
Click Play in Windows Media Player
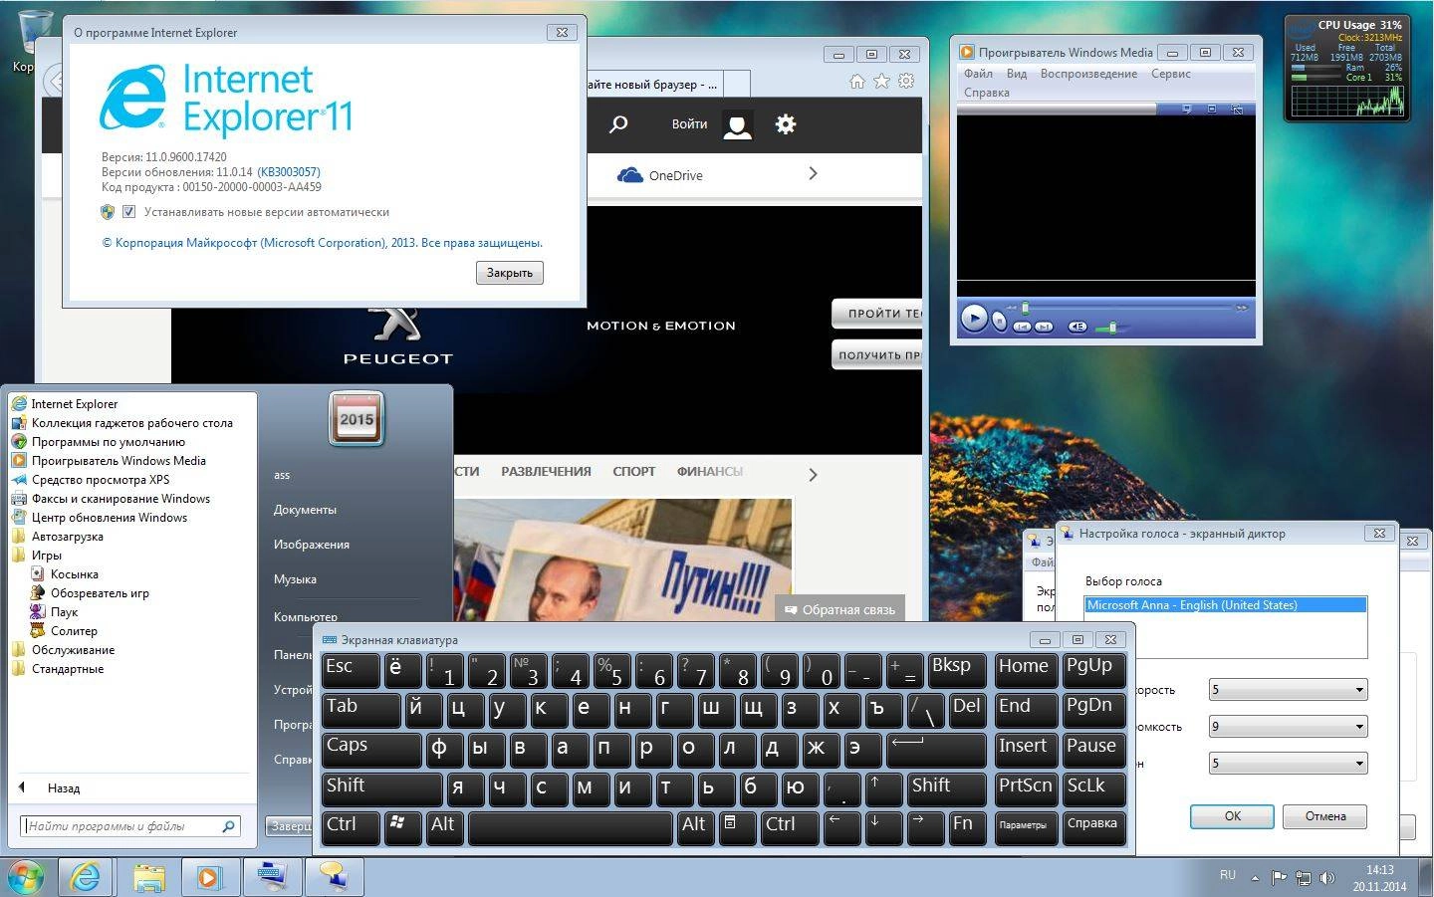pos(974,319)
